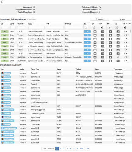Open the CS column filter dropdown

(x=109, y=27)
